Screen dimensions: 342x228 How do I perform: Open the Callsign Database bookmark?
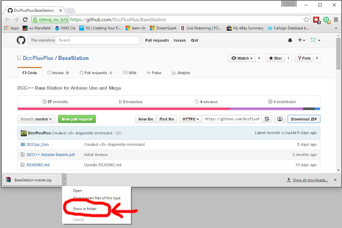pyautogui.click(x=288, y=28)
